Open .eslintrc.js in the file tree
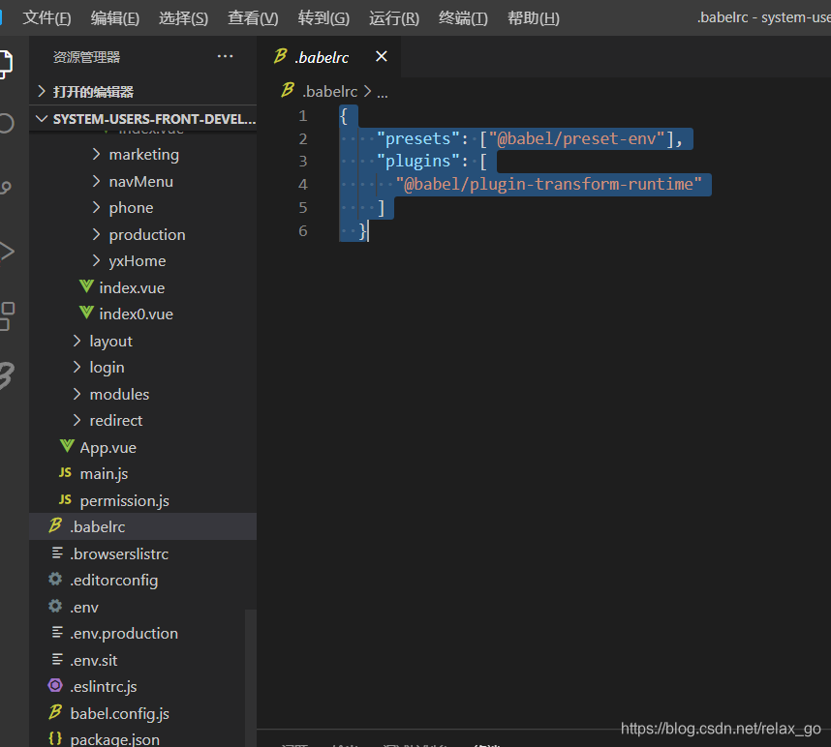This screenshot has width=831, height=747. (104, 687)
